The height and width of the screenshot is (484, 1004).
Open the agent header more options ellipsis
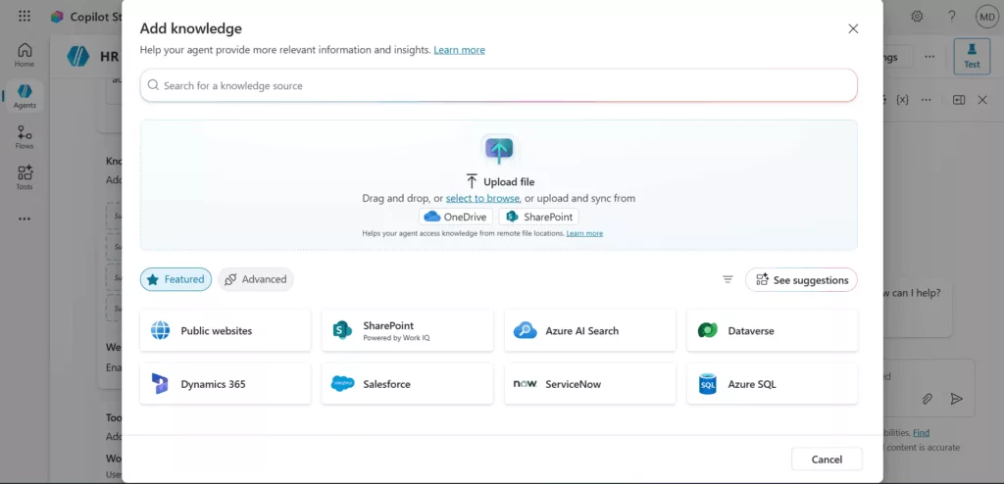point(929,57)
